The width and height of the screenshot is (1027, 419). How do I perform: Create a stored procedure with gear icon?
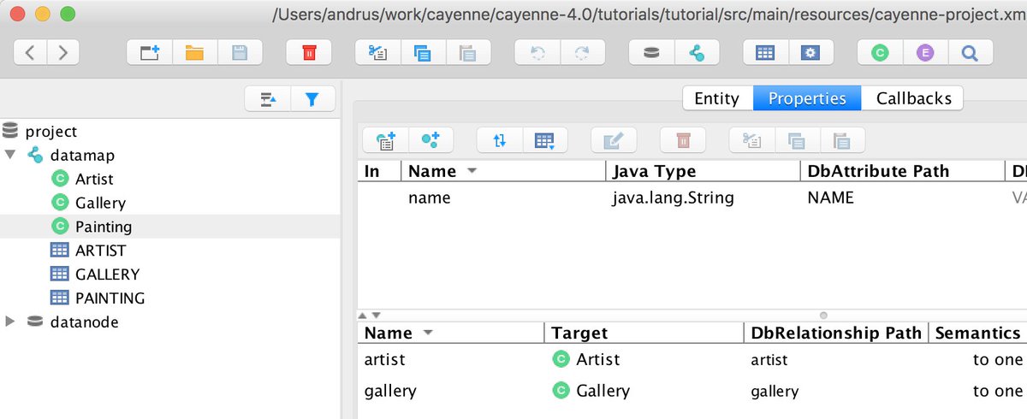pyautogui.click(x=810, y=53)
